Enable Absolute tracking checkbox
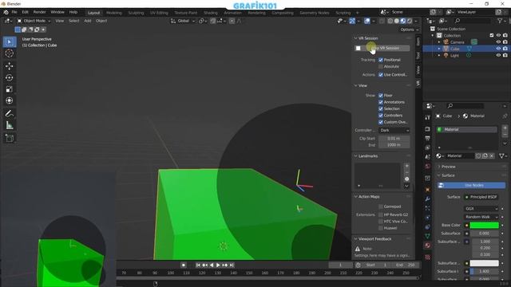 [381, 66]
